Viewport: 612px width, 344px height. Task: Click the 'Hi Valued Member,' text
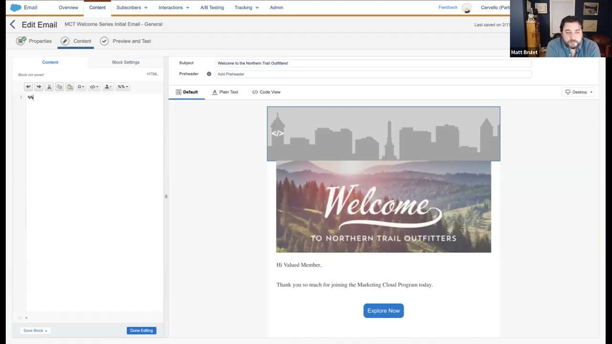pyautogui.click(x=299, y=265)
